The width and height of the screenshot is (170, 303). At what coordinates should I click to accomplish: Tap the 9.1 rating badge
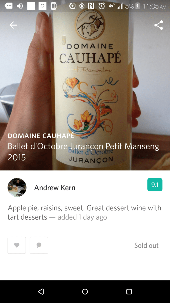pos(155,185)
